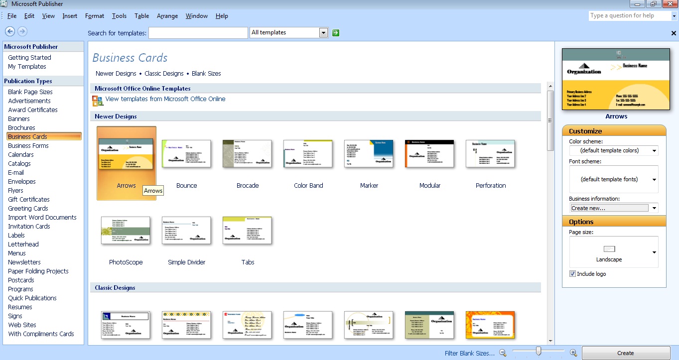This screenshot has height=360, width=679.
Task: Click the Create button
Action: [626, 353]
